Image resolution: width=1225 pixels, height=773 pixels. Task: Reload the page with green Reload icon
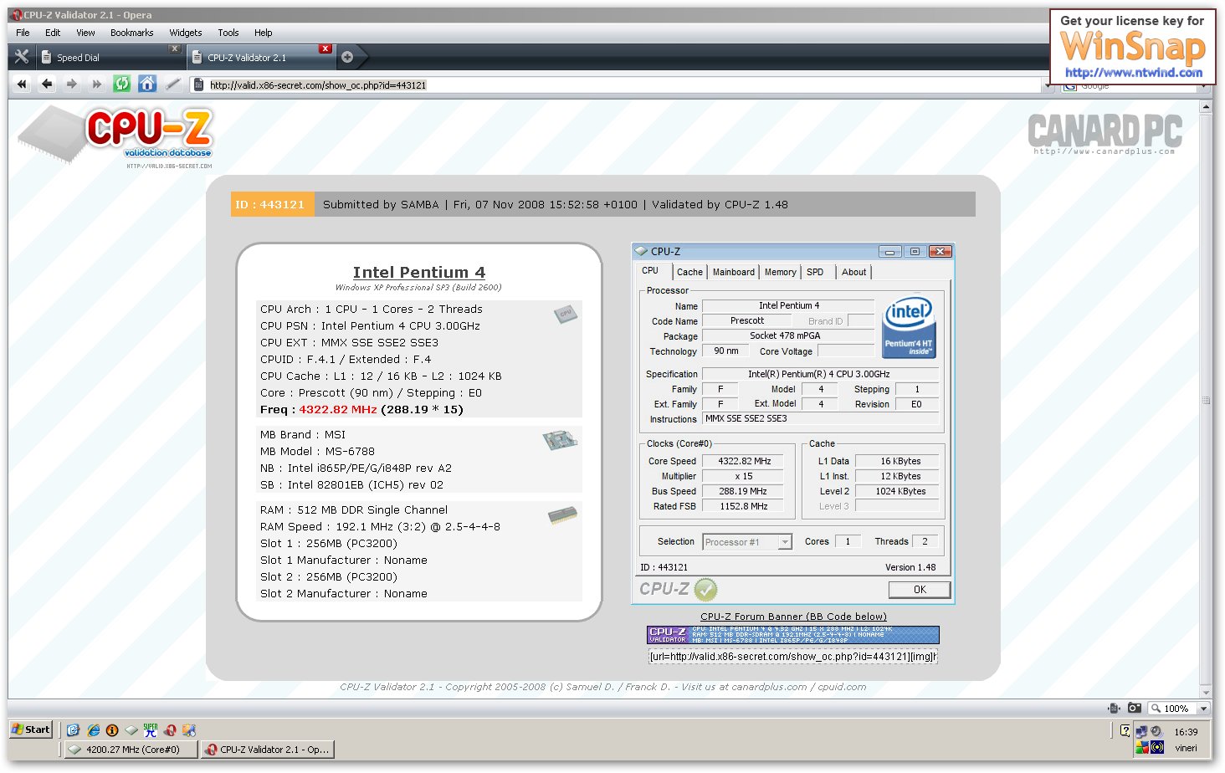coord(122,84)
